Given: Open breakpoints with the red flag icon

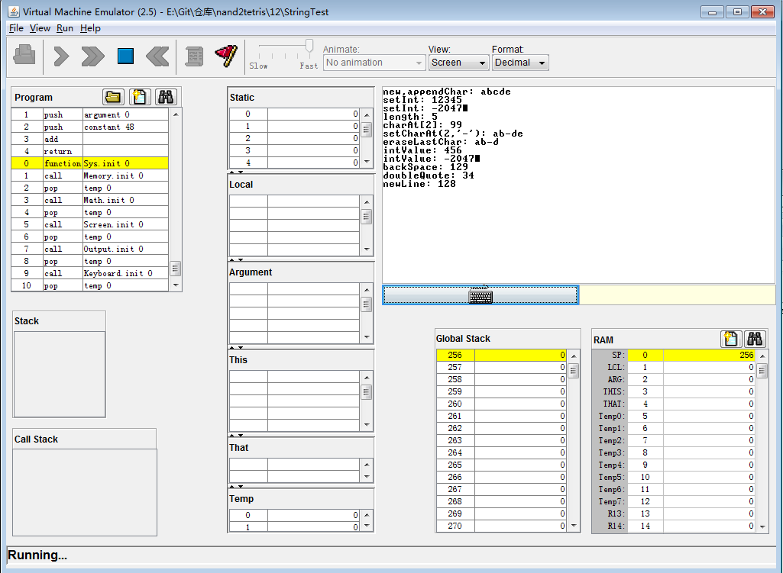Looking at the screenshot, I should (226, 56).
